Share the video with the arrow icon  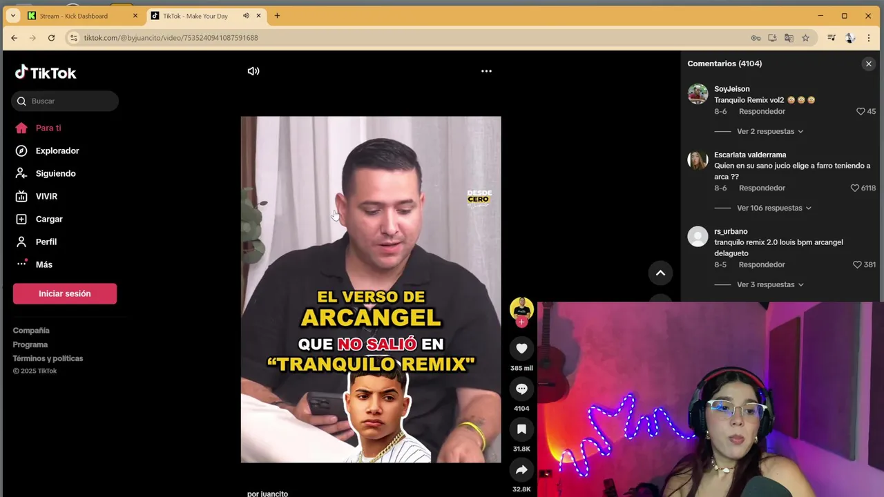[521, 469]
